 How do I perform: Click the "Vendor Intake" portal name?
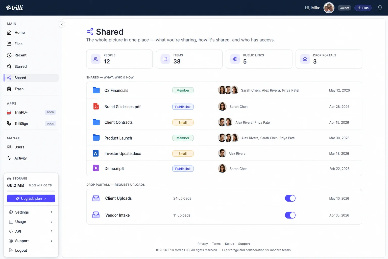point(117,215)
